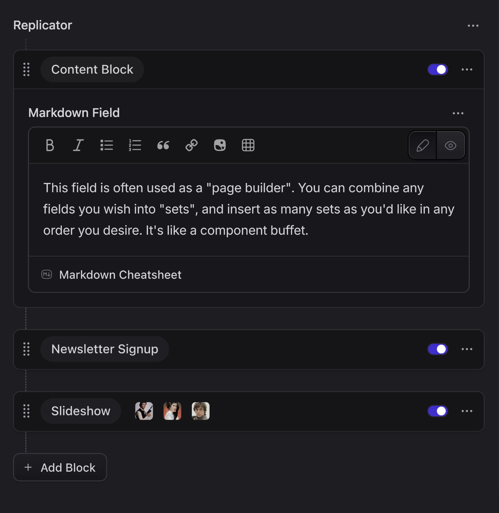
Task: Insert a blockquote in the markdown field
Action: (x=163, y=145)
